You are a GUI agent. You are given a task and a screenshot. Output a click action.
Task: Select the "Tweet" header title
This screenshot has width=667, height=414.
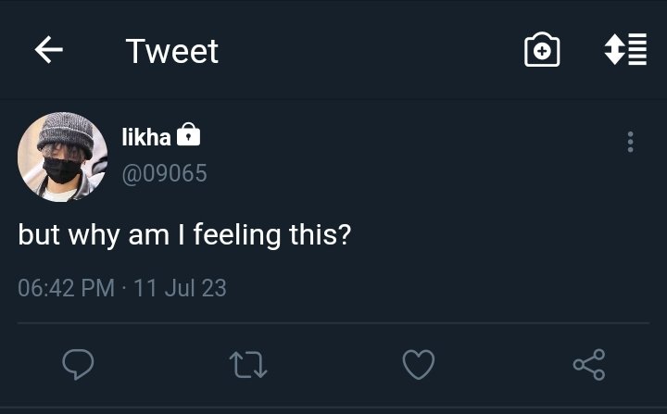pyautogui.click(x=171, y=51)
